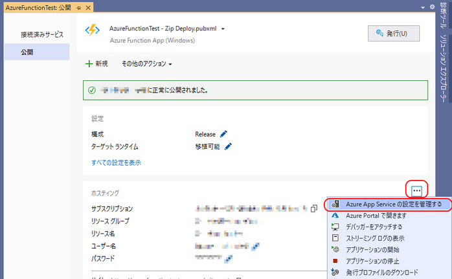Image resolution: width=452 pixels, height=279 pixels.
Task: Click the debugger attach icon
Action: 335,227
